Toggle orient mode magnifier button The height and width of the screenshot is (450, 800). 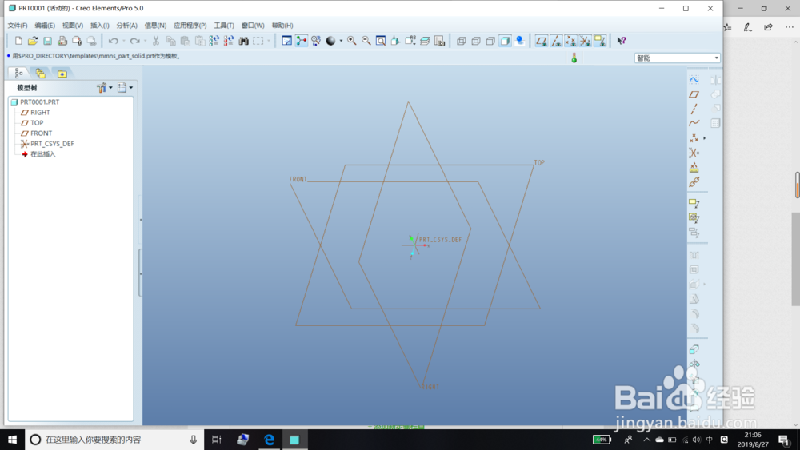pos(316,41)
